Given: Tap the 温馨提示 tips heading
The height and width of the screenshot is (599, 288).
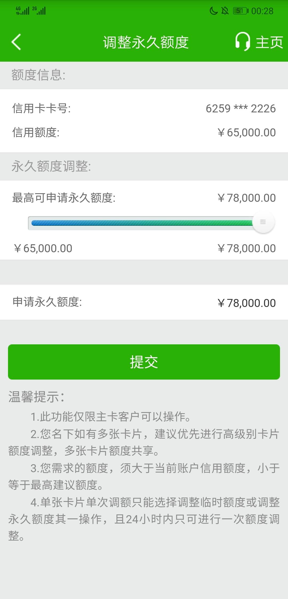Looking at the screenshot, I should click(37, 397).
